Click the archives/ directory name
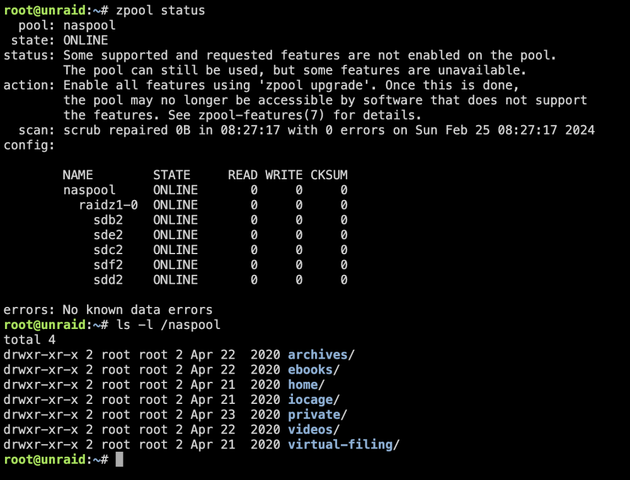 [x=321, y=355]
